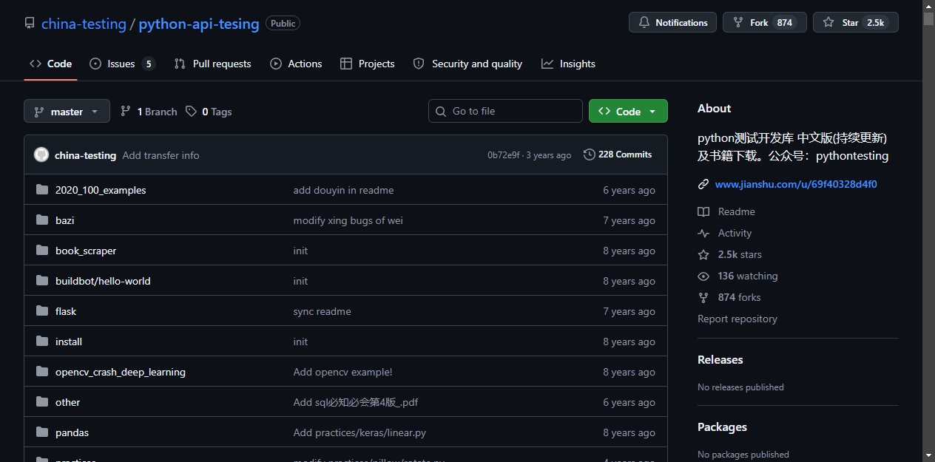Open the install folder
The width and height of the screenshot is (935, 462).
click(69, 342)
